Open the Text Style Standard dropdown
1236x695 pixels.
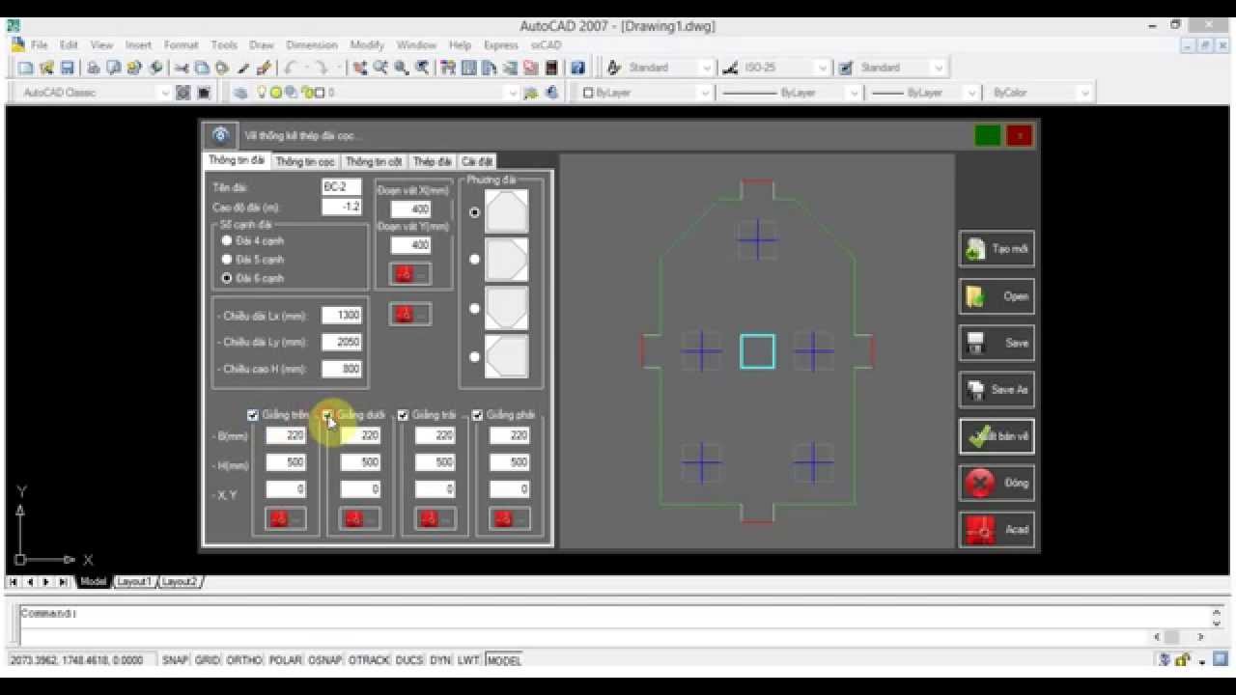[706, 68]
